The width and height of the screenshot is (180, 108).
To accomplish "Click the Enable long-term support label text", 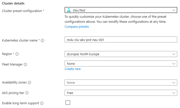I will (x=20, y=103).
